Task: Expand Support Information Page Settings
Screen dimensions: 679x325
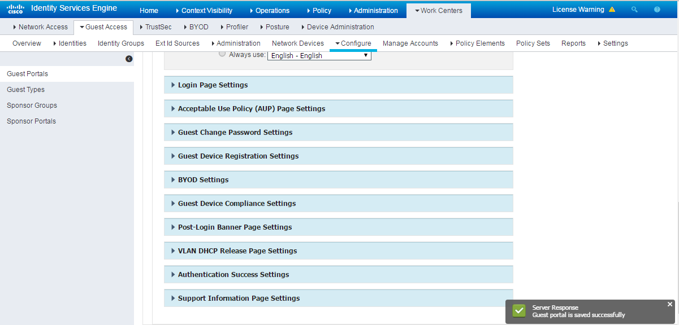Action: point(338,298)
